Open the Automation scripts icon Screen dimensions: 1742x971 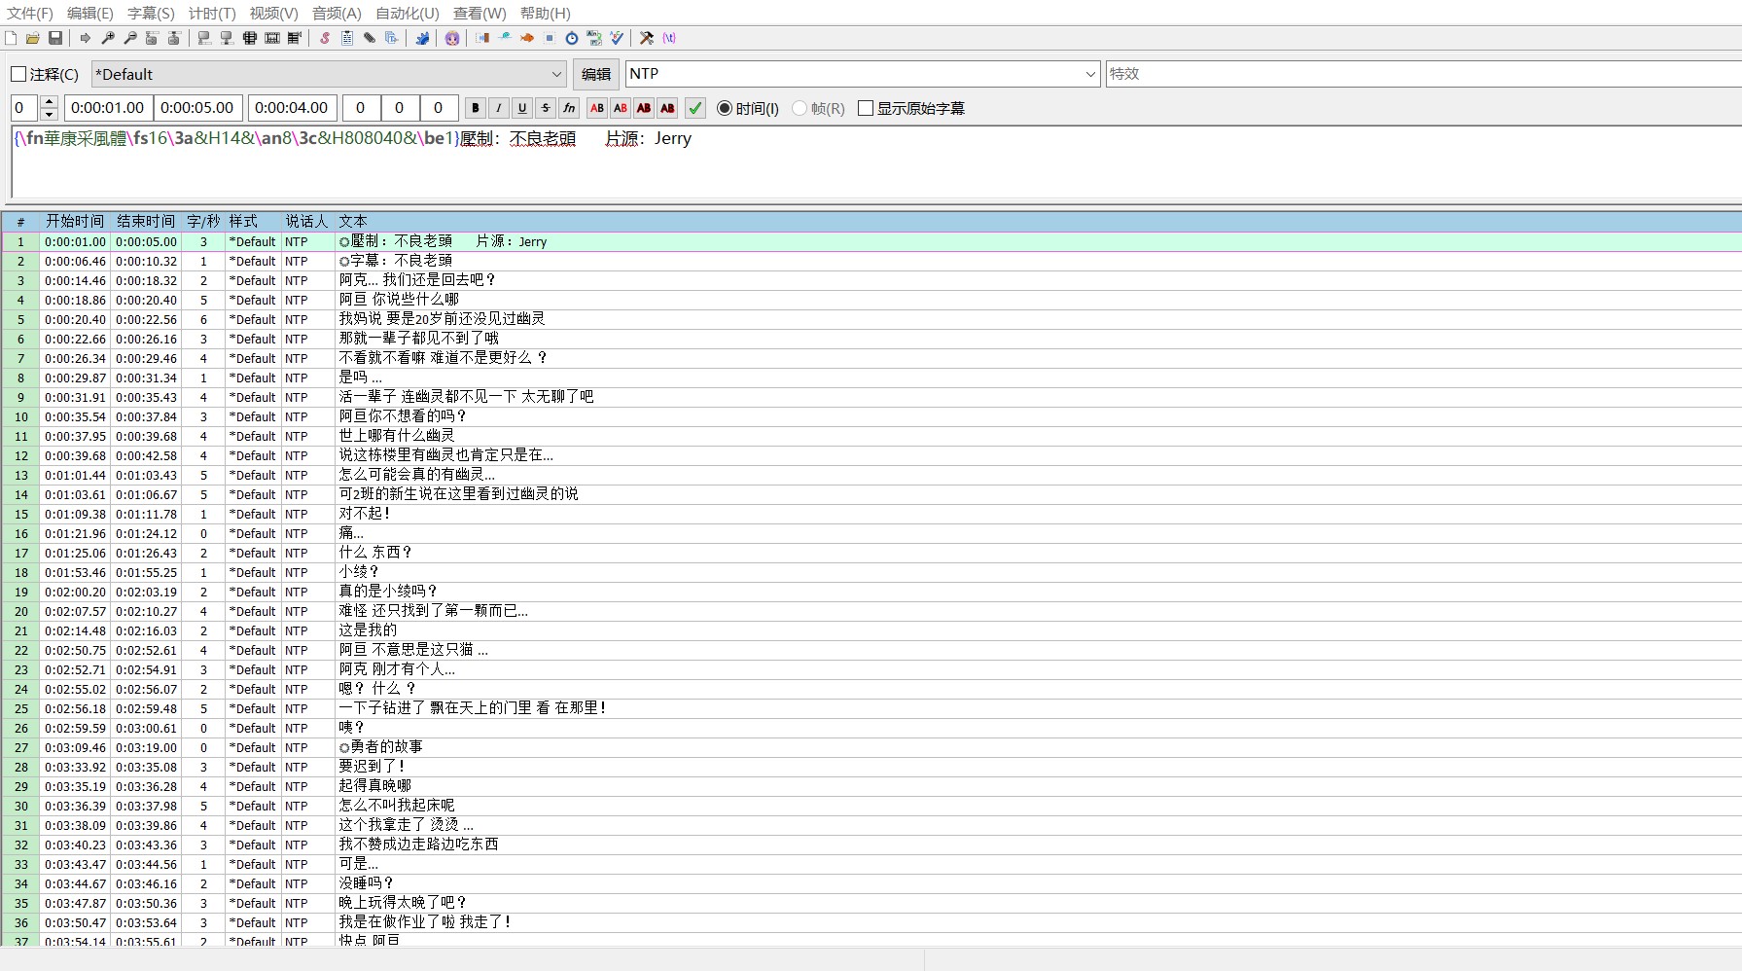click(422, 38)
